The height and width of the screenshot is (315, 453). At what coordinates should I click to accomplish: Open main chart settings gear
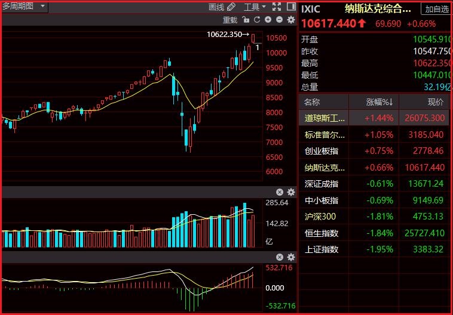tap(291, 20)
